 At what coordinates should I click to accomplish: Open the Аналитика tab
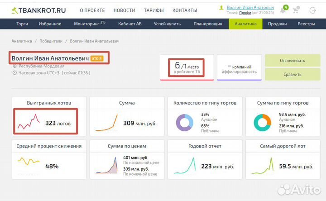point(246,24)
